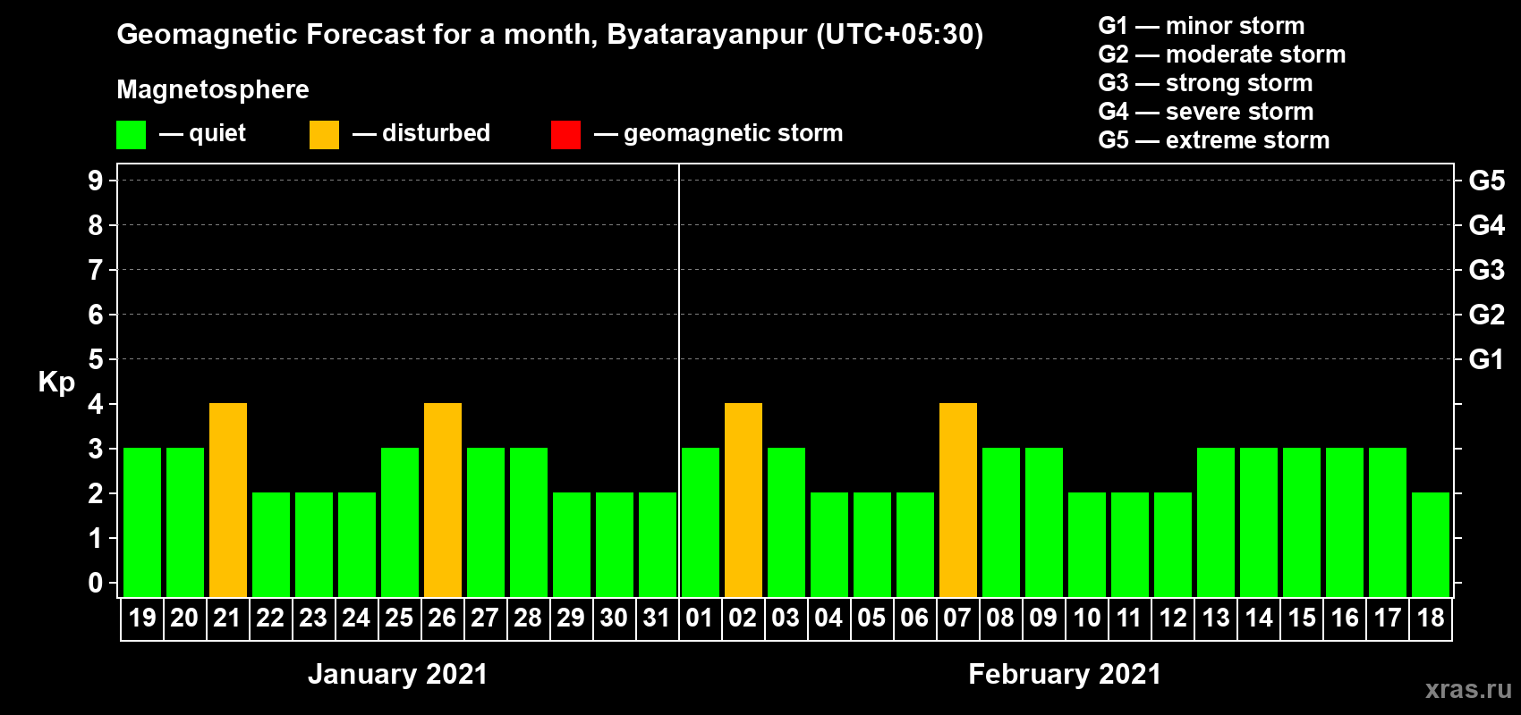Click date label 09 on the axis
Viewport: 1521px width, 715px height.
[1043, 618]
